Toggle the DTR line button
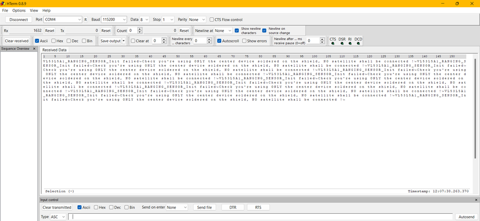Screen dimensions: 480x221 [233, 207]
